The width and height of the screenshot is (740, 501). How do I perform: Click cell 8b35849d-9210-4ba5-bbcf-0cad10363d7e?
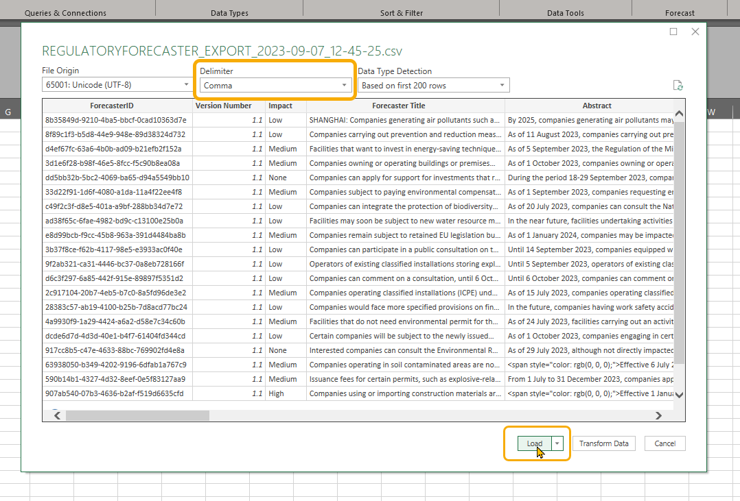pyautogui.click(x=117, y=120)
